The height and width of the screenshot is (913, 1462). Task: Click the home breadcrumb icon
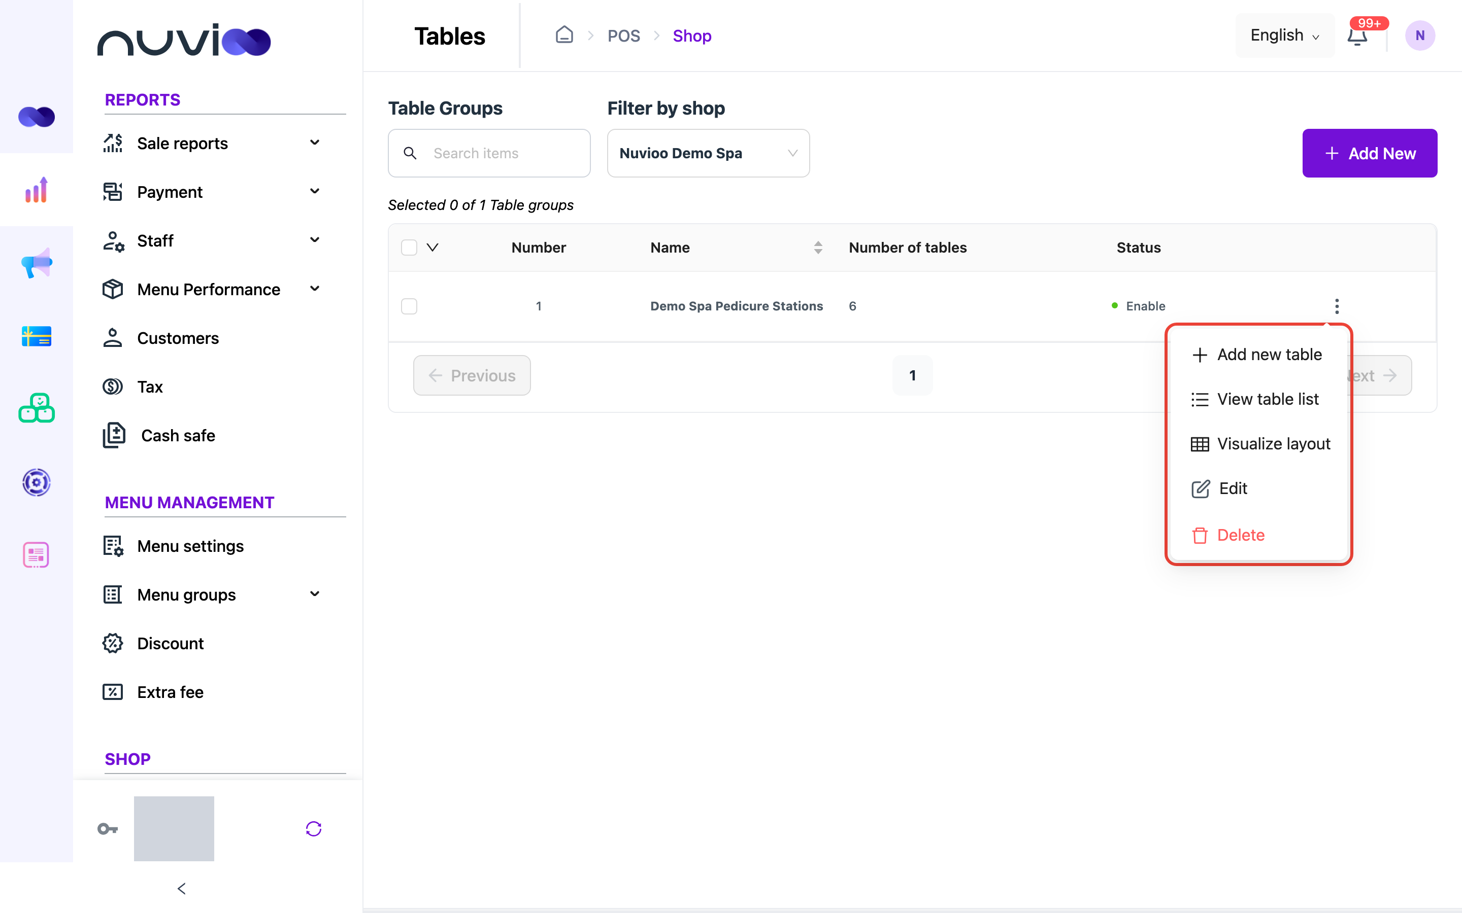pyautogui.click(x=563, y=35)
